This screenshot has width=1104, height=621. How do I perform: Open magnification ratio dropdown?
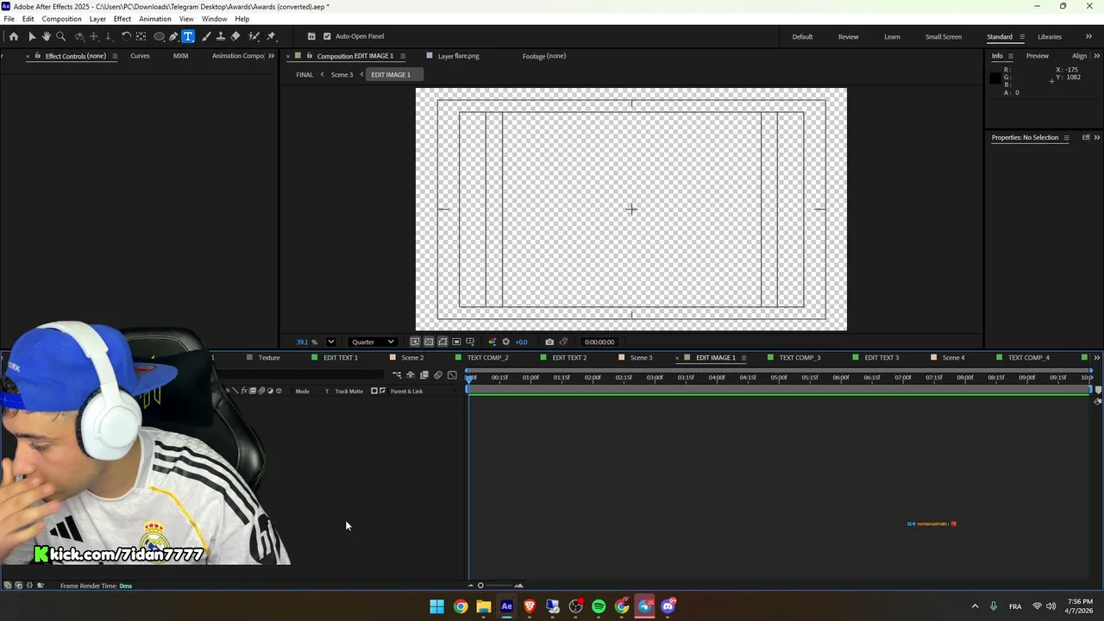pos(330,342)
